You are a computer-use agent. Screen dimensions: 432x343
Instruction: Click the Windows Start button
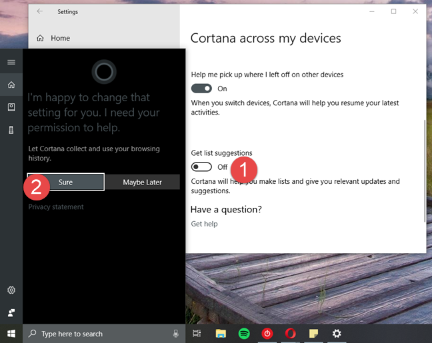[11, 334]
